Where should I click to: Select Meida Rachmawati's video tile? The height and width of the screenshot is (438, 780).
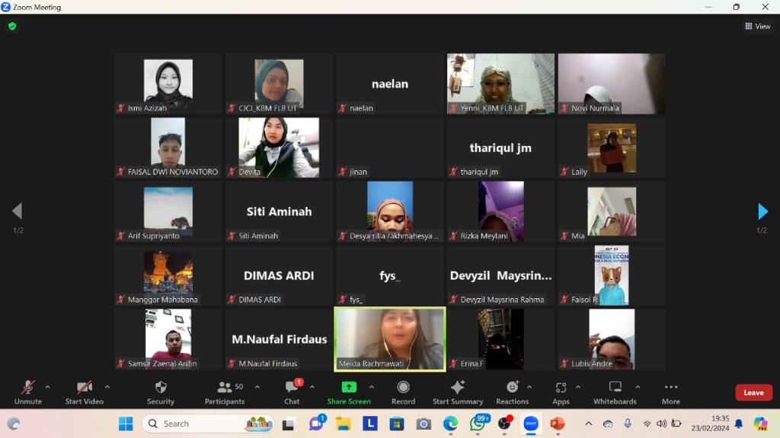tap(390, 339)
